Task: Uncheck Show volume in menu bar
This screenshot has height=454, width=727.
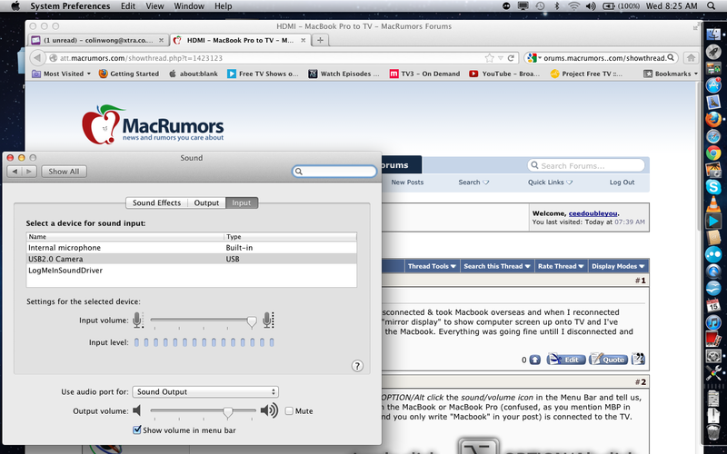Action: click(137, 429)
